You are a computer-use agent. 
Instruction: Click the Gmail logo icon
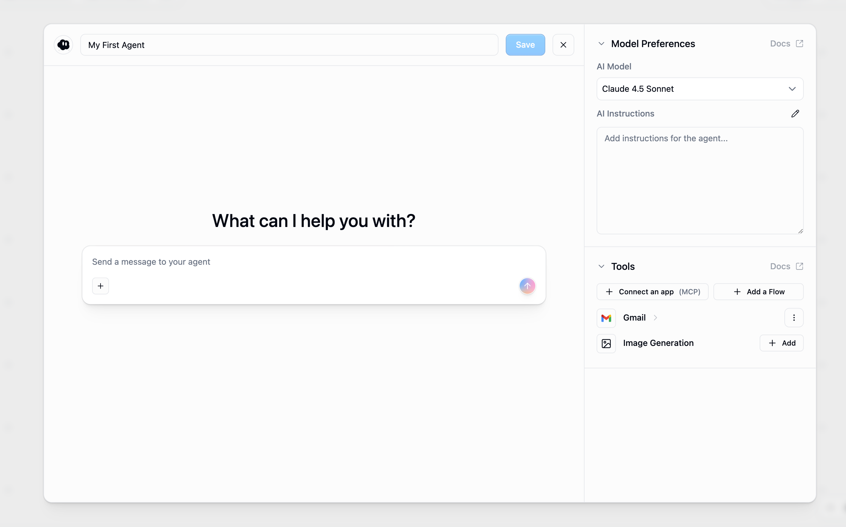point(606,318)
